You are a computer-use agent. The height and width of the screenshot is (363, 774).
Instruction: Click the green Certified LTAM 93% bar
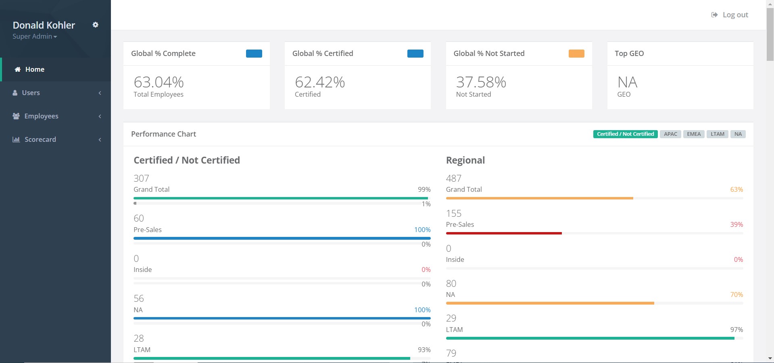(272, 358)
